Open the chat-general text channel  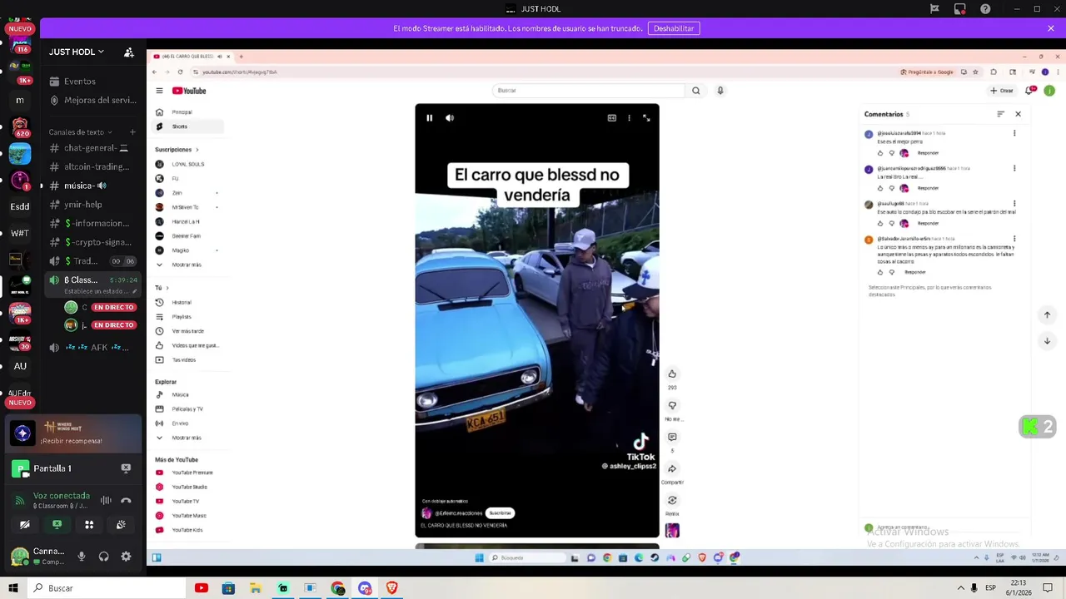click(x=92, y=148)
